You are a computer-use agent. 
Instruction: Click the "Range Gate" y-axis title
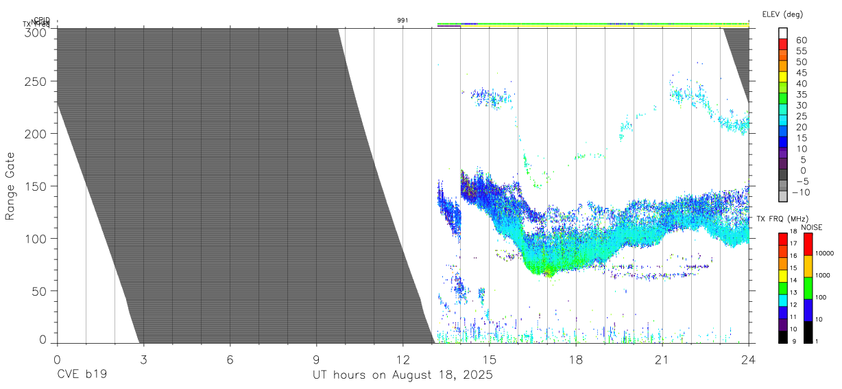click(10, 187)
